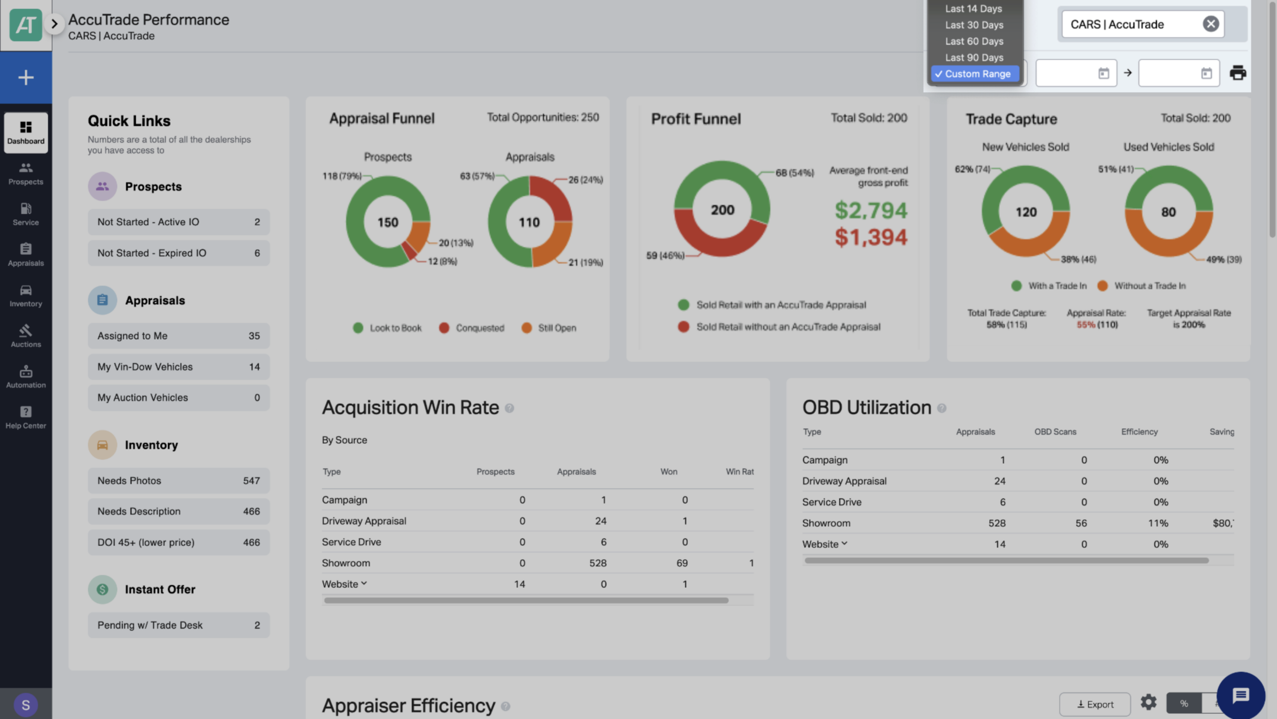Open the chat support bubble
Screen dimensions: 1277x719
coord(1241,695)
